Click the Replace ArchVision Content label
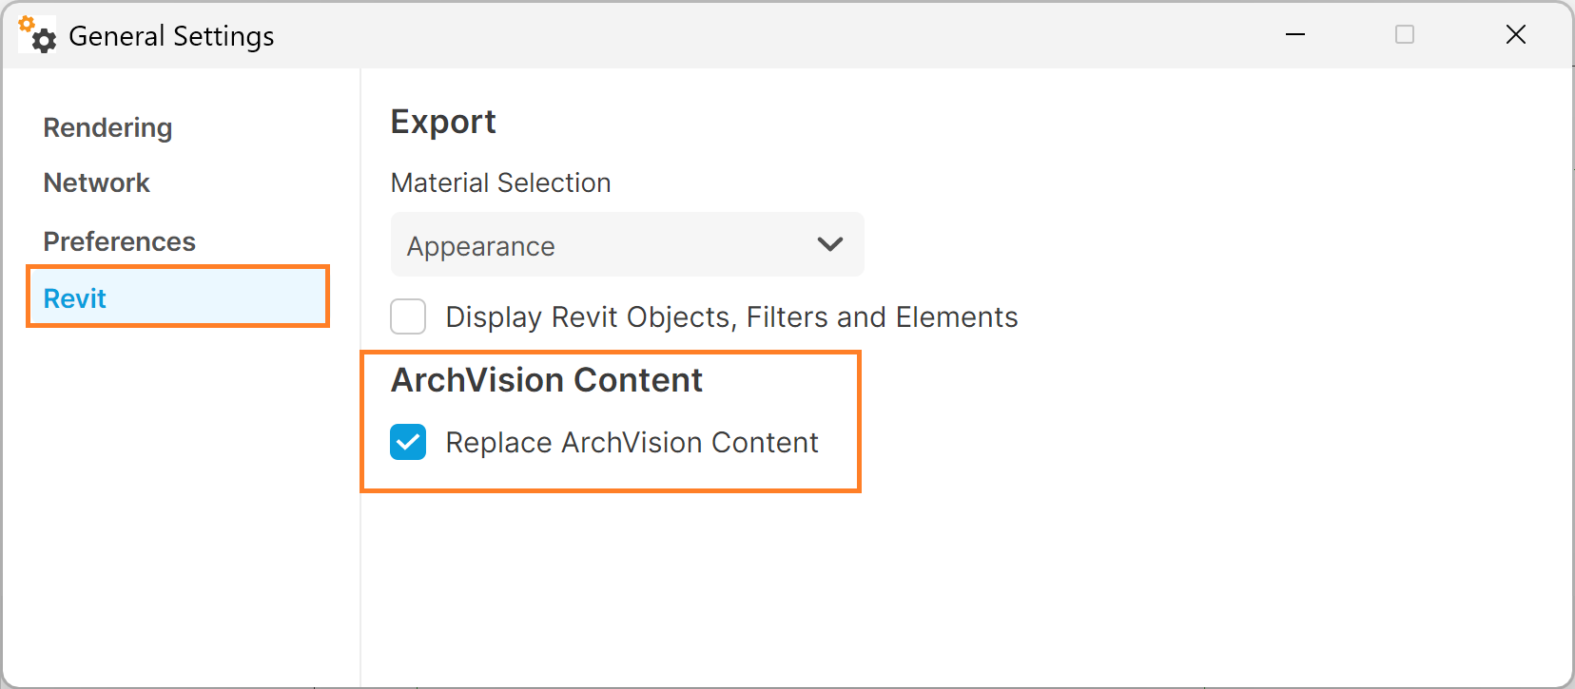The height and width of the screenshot is (689, 1575). coord(632,443)
